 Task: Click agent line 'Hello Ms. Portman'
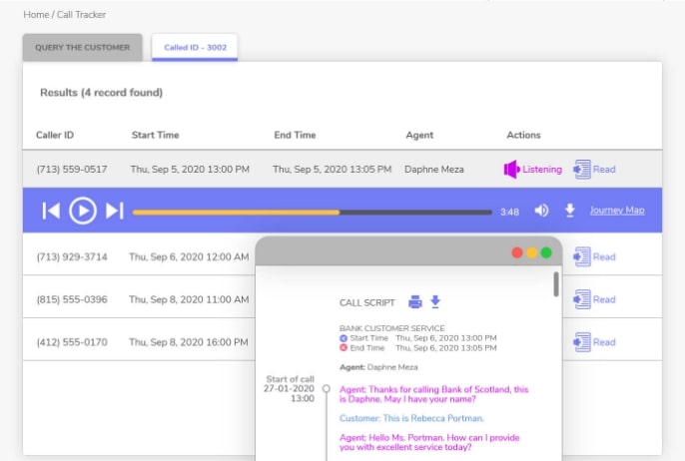[429, 442]
